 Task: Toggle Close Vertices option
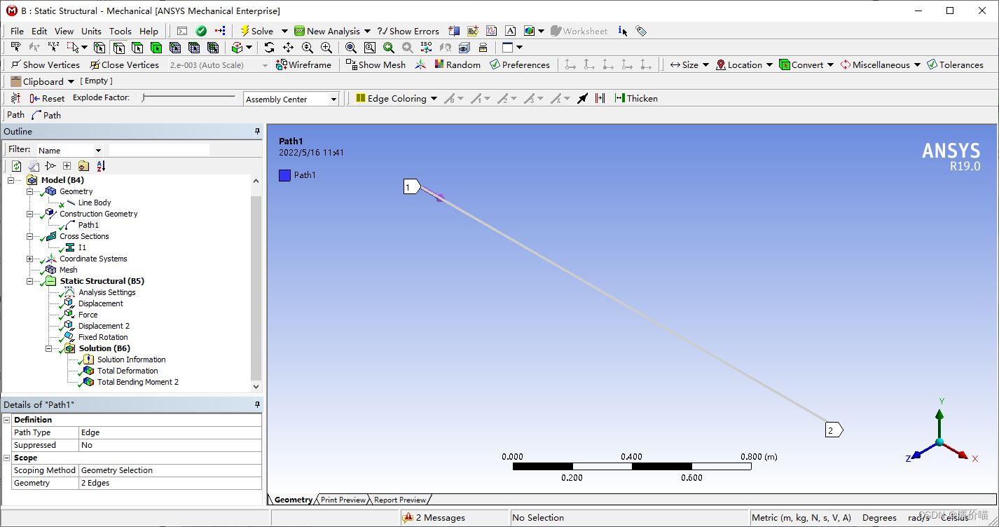click(124, 64)
